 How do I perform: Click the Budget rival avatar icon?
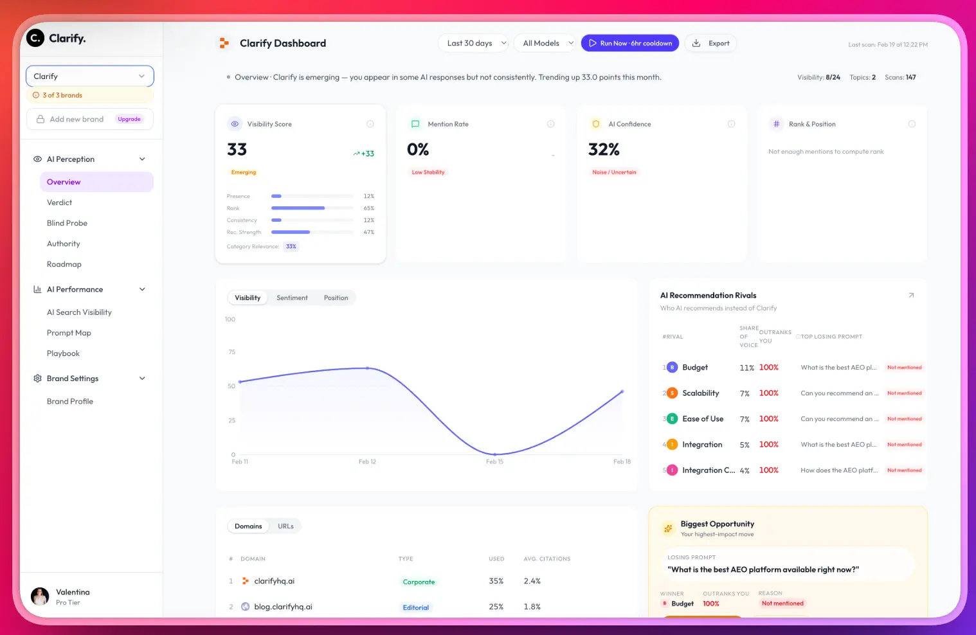point(672,368)
